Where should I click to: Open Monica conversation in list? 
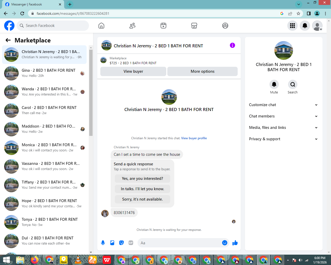pos(44,148)
